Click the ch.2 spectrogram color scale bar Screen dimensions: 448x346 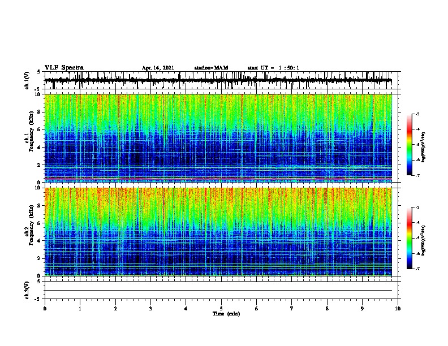(409, 238)
